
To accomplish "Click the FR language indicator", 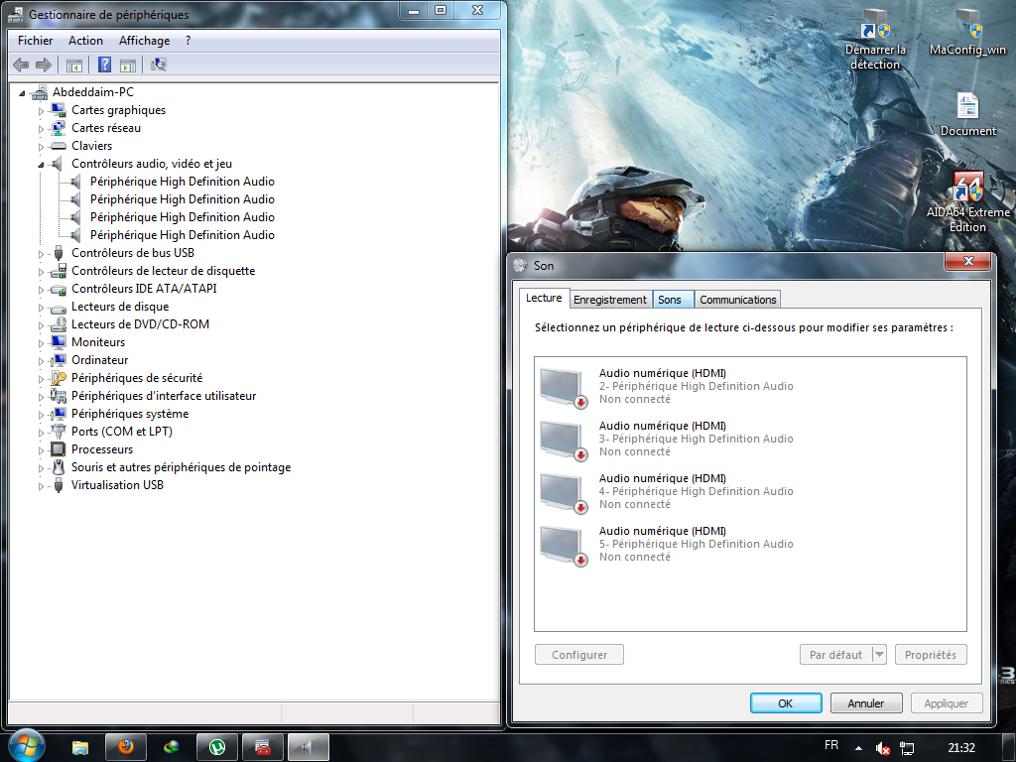I will pos(831,745).
